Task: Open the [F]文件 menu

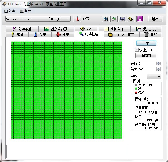Action: (x=9, y=11)
